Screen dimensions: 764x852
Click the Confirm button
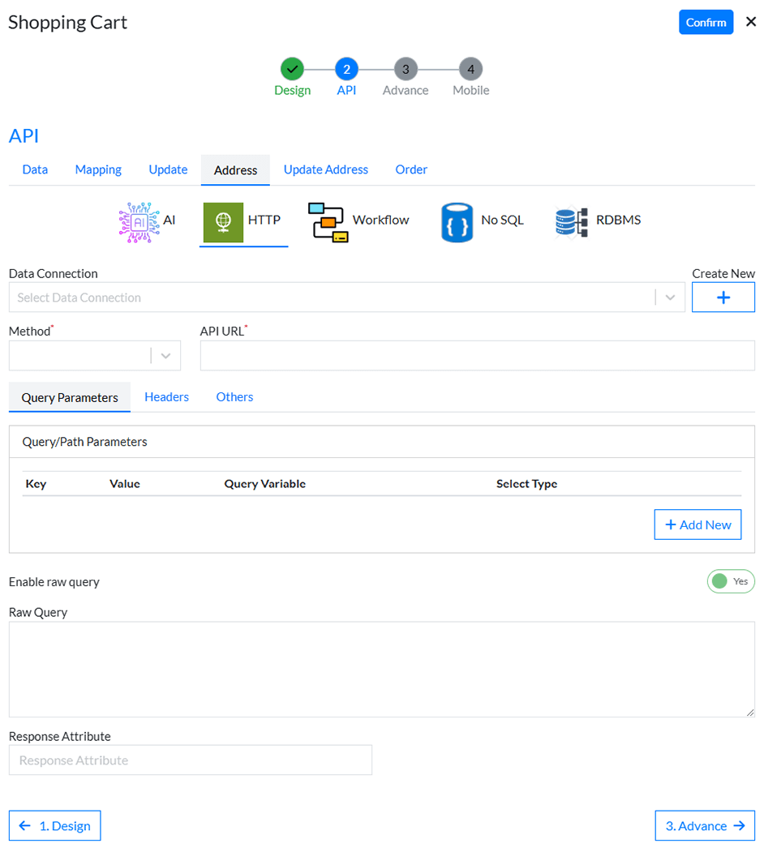[706, 22]
